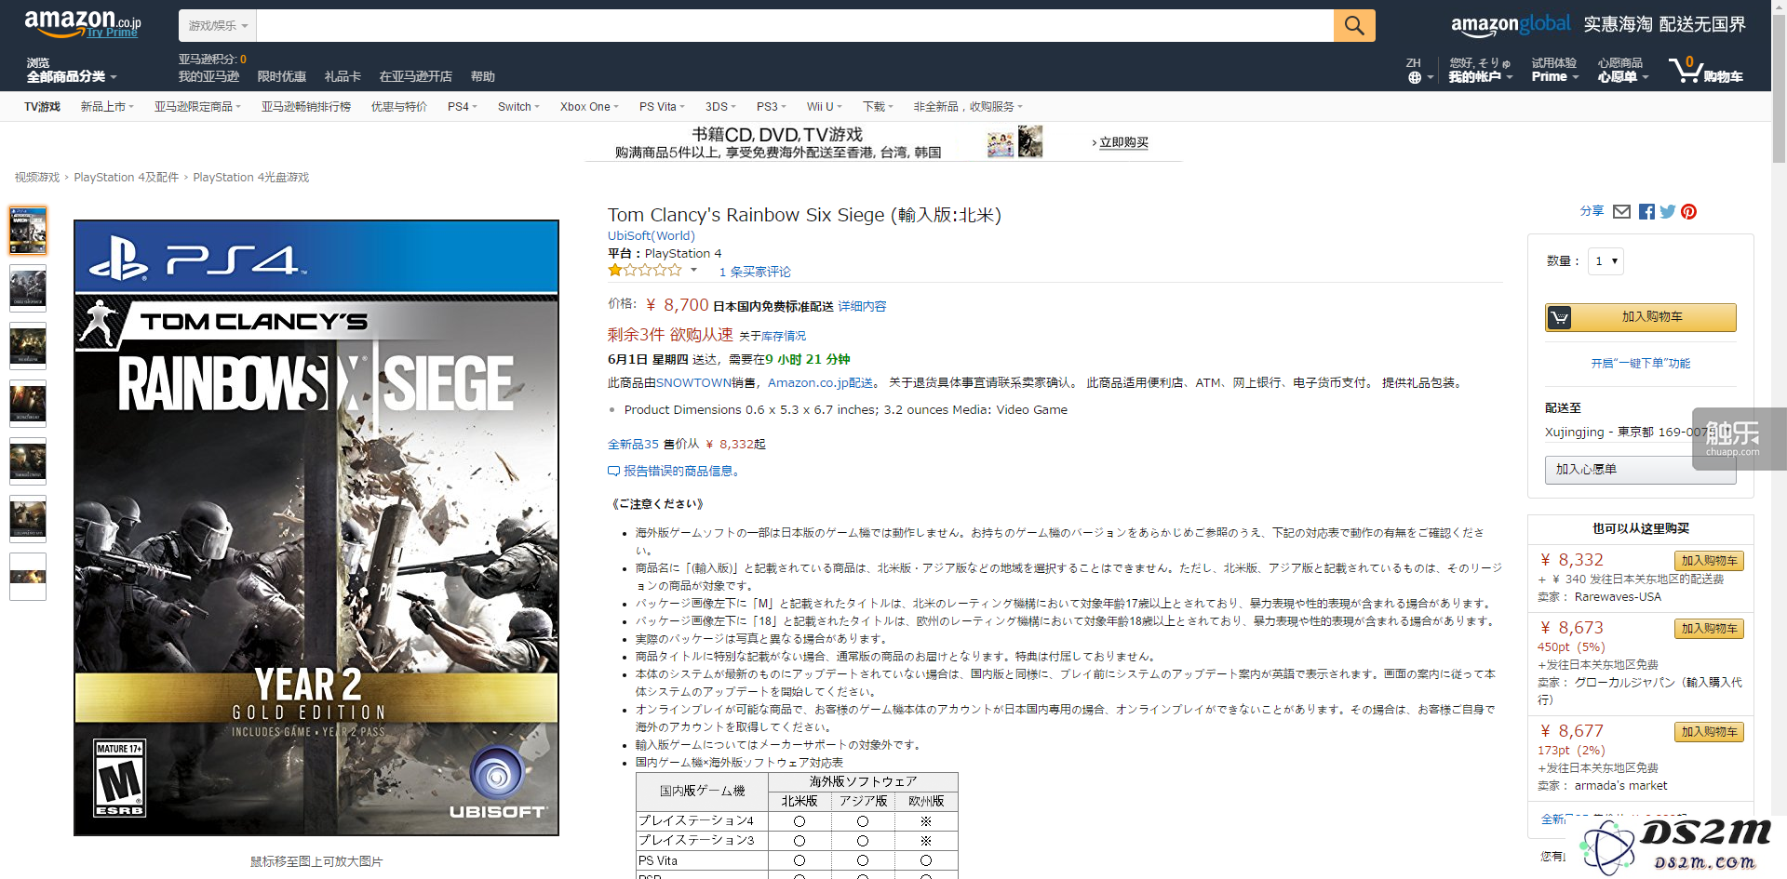1787x879 pixels.
Task: Click the amazon global banner
Action: point(1598,25)
